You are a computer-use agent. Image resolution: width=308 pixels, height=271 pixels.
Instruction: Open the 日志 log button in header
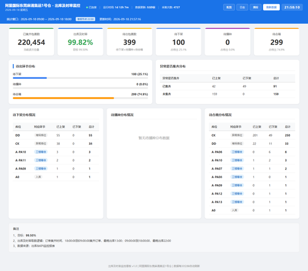tap(242, 7)
